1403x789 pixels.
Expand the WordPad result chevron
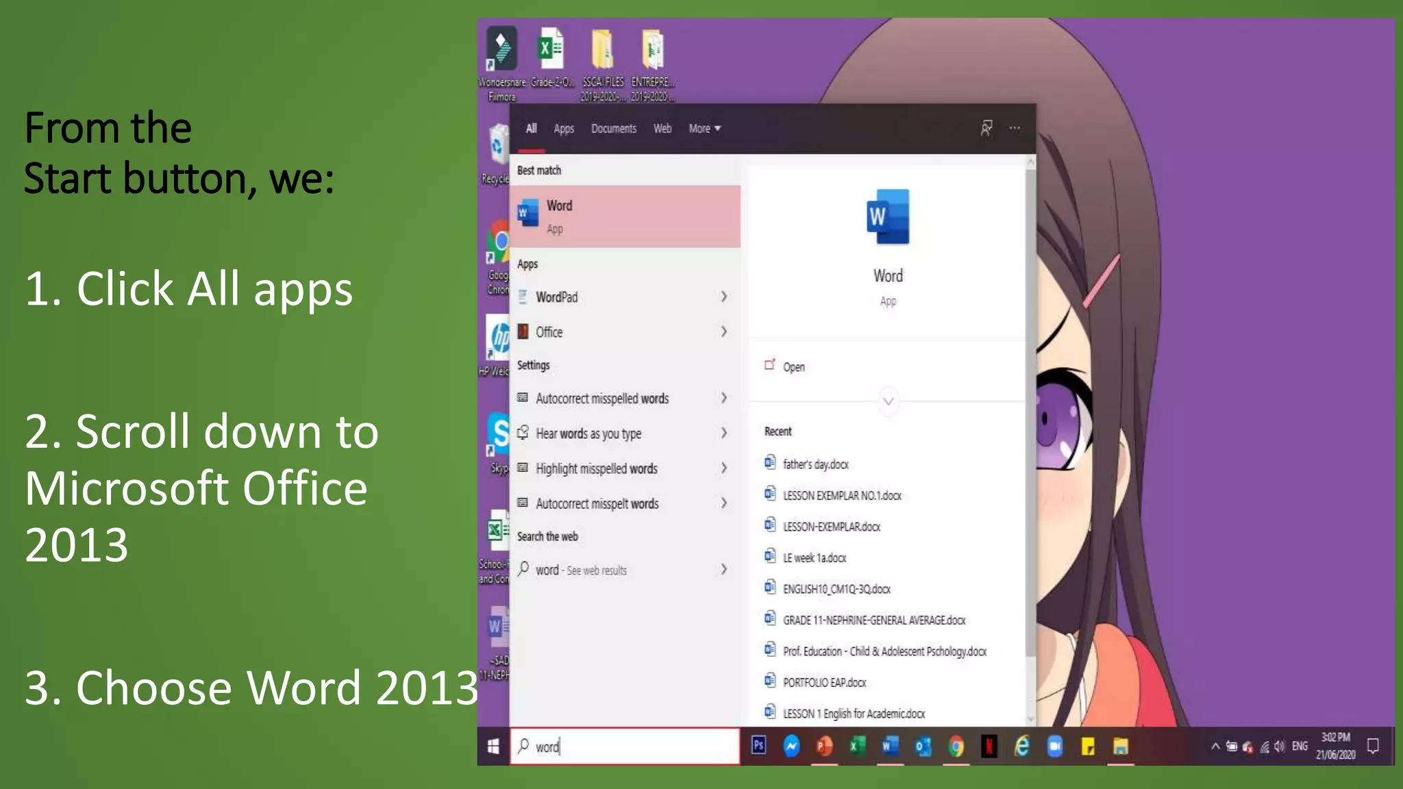(x=723, y=297)
